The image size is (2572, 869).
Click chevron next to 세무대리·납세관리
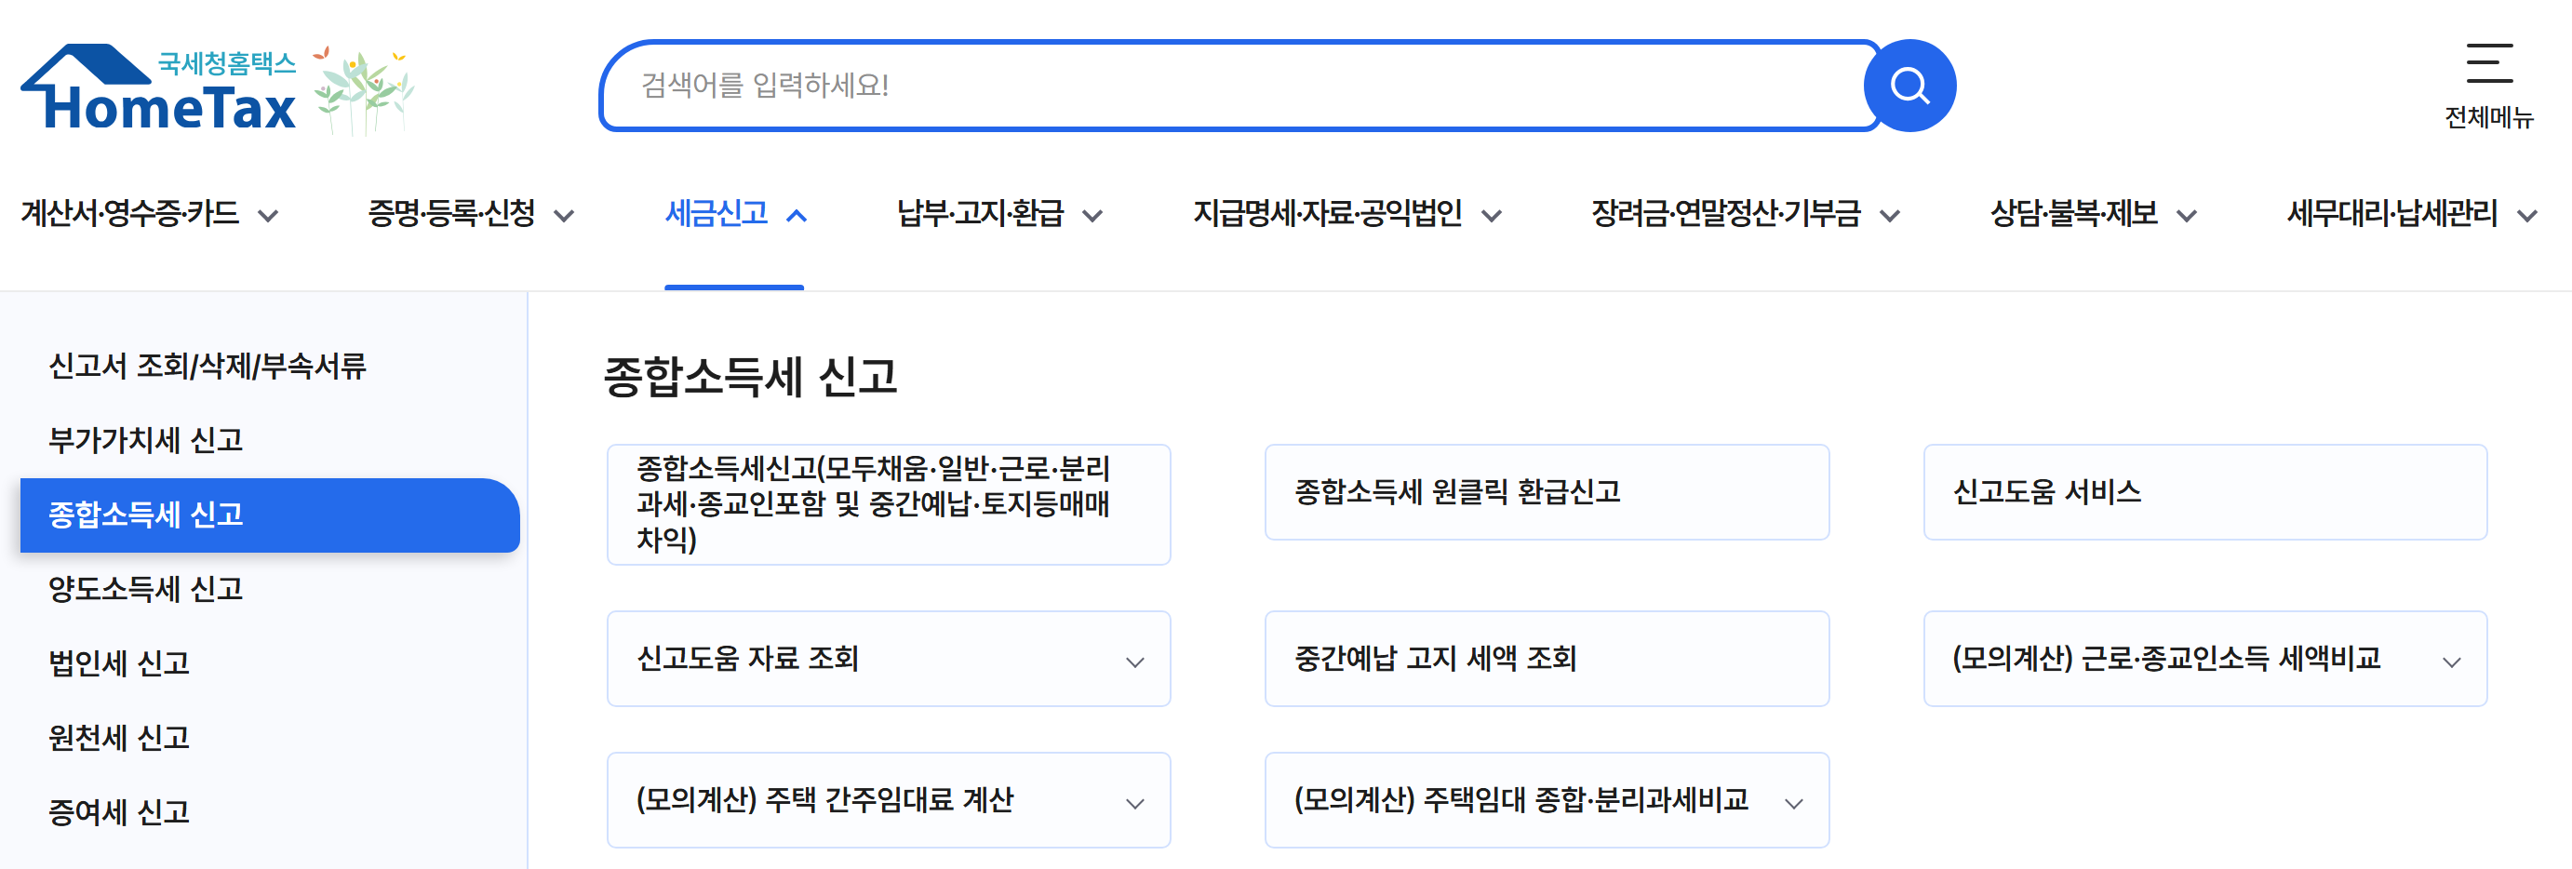(2526, 216)
